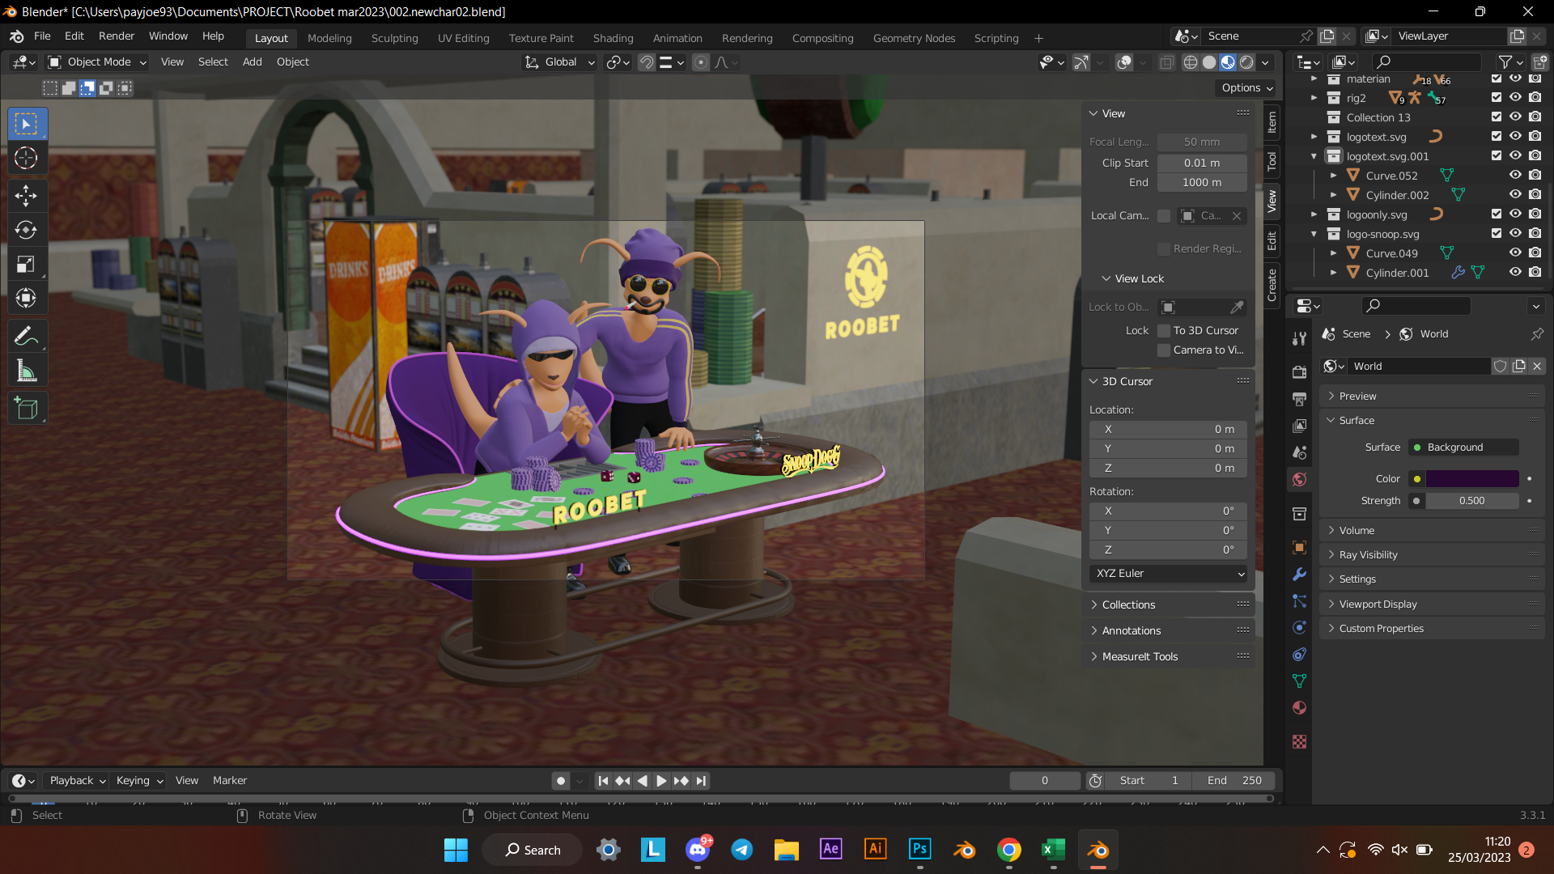The width and height of the screenshot is (1554, 874).
Task: Open the Physics properties tab
Action: pyautogui.click(x=1299, y=627)
